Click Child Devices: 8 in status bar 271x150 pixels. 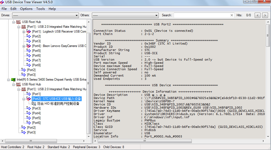(x=114, y=147)
